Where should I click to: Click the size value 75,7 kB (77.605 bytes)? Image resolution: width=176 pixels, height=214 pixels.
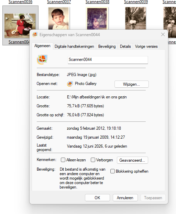[85, 106]
